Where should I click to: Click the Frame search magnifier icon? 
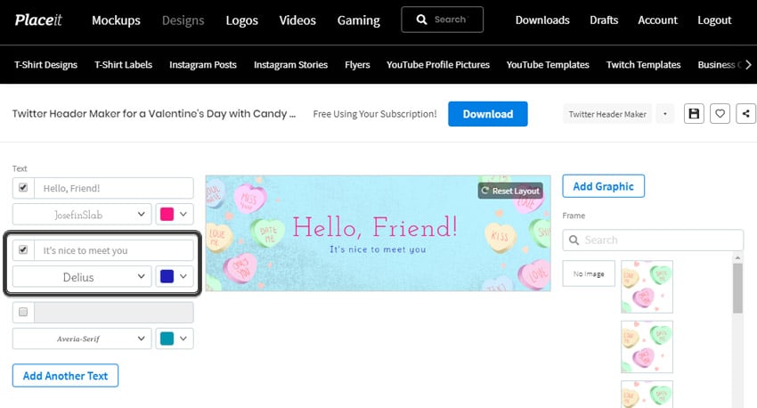pyautogui.click(x=574, y=240)
